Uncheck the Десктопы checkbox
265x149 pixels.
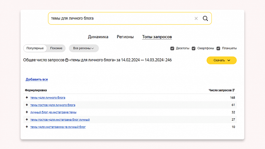point(172,48)
